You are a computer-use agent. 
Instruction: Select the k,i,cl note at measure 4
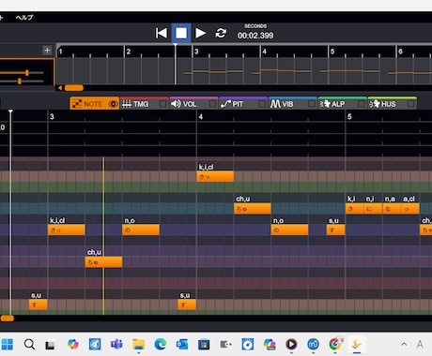click(215, 176)
